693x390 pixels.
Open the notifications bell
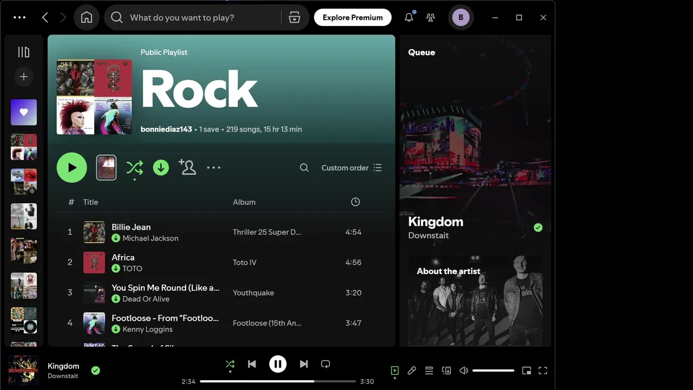[409, 17]
